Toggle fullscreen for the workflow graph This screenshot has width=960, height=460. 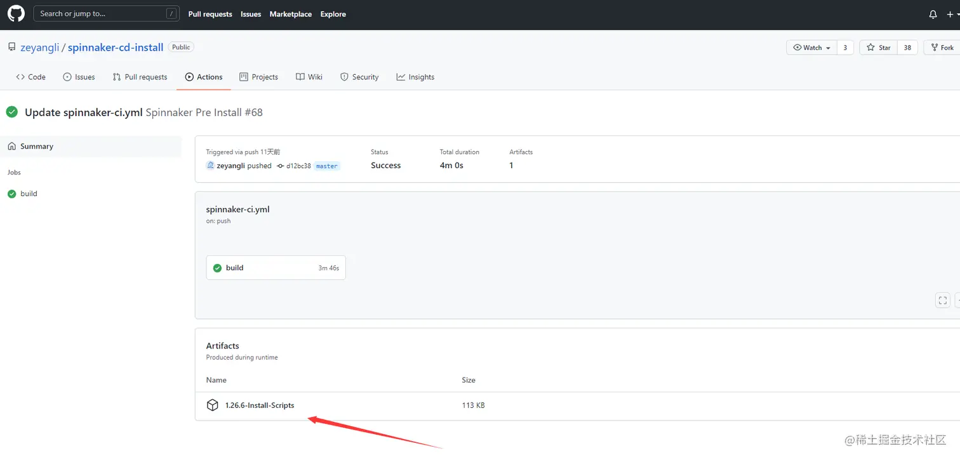[943, 300]
